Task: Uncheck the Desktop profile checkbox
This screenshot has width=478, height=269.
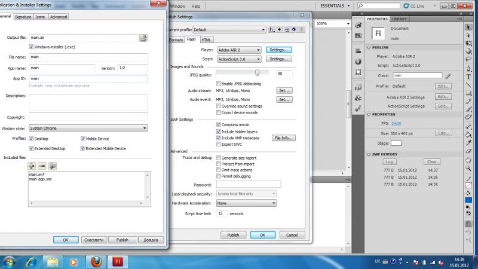Action: click(x=31, y=139)
